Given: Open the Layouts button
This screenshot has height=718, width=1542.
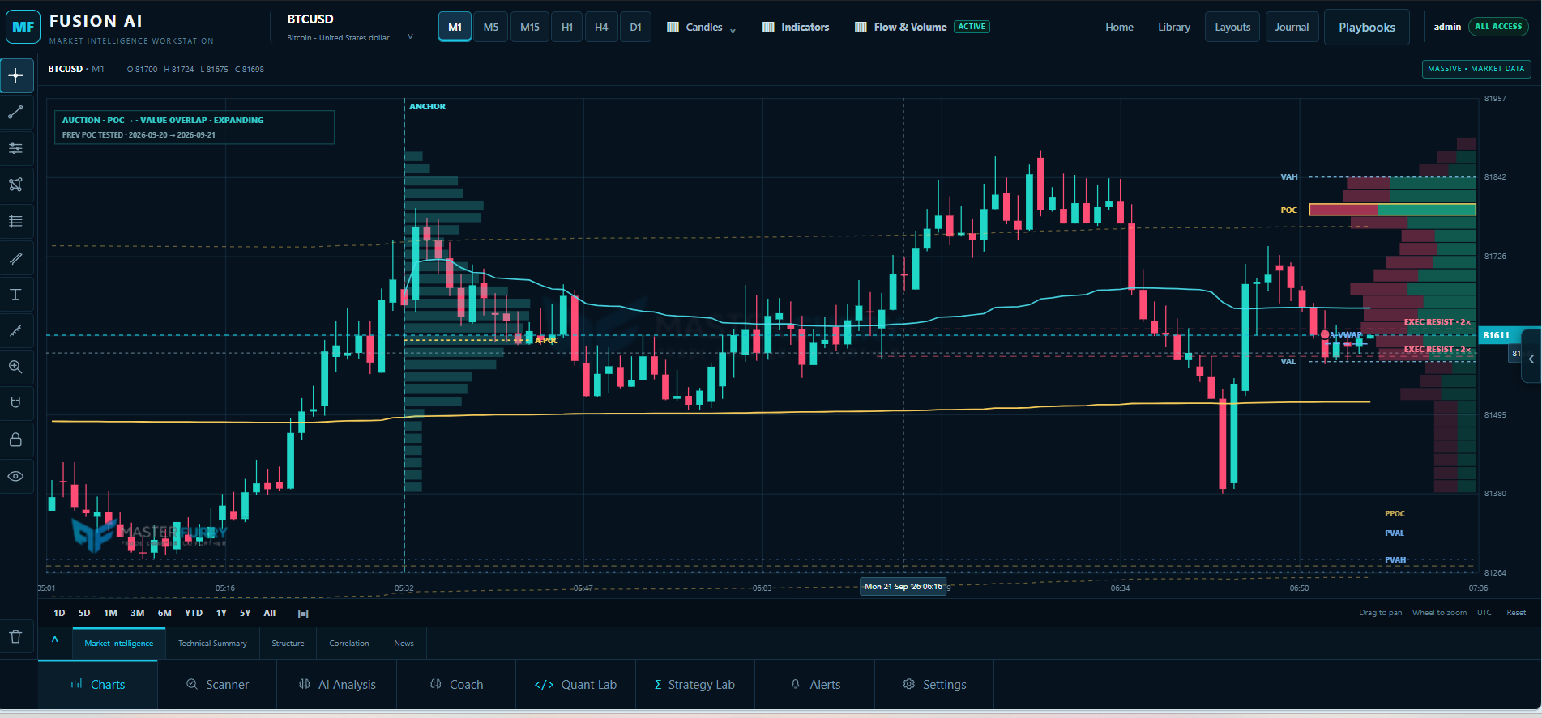Looking at the screenshot, I should (x=1232, y=28).
